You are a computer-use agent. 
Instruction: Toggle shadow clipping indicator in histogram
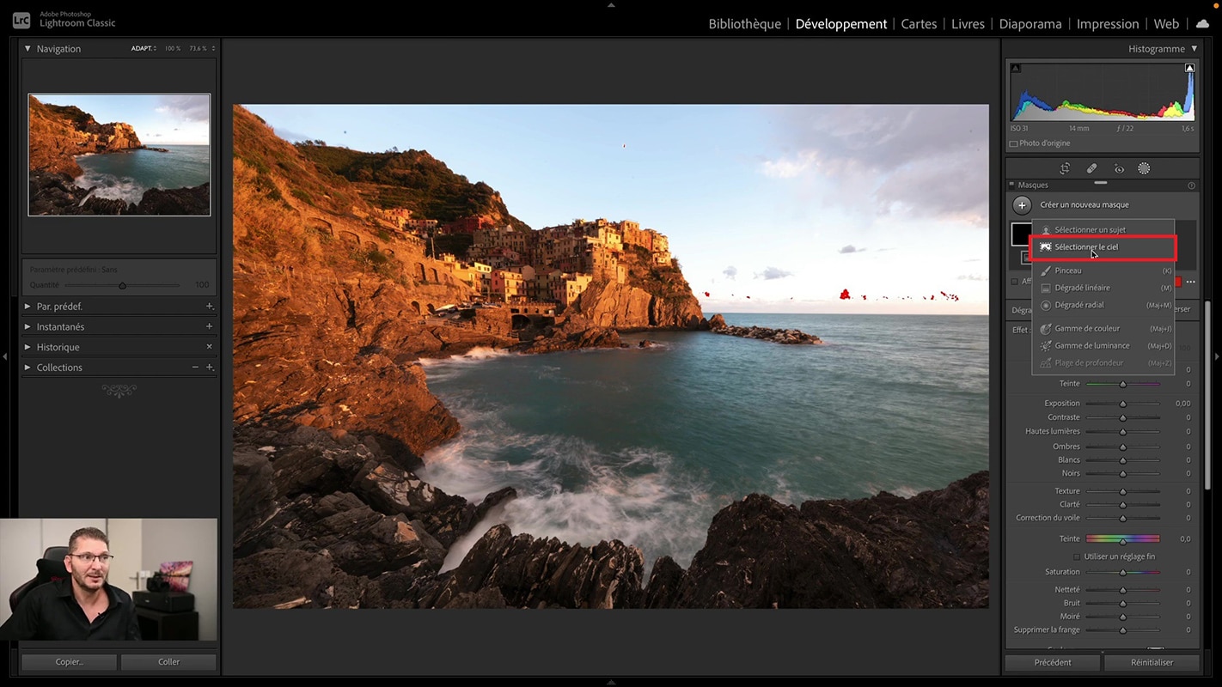[1015, 68]
